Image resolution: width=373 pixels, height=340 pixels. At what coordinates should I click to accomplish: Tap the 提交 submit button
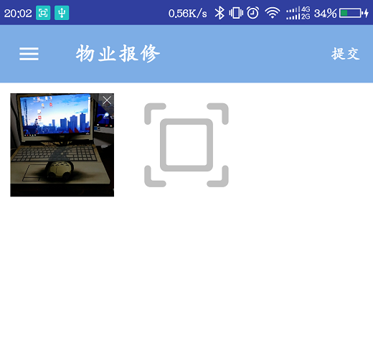(346, 54)
